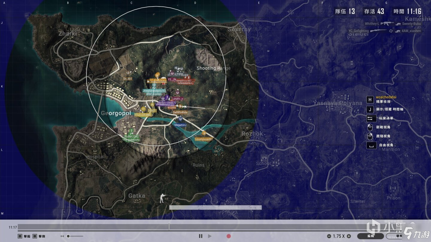Open the 玩家清單 player list icon
Screen dimensions: 431x242
point(371,118)
